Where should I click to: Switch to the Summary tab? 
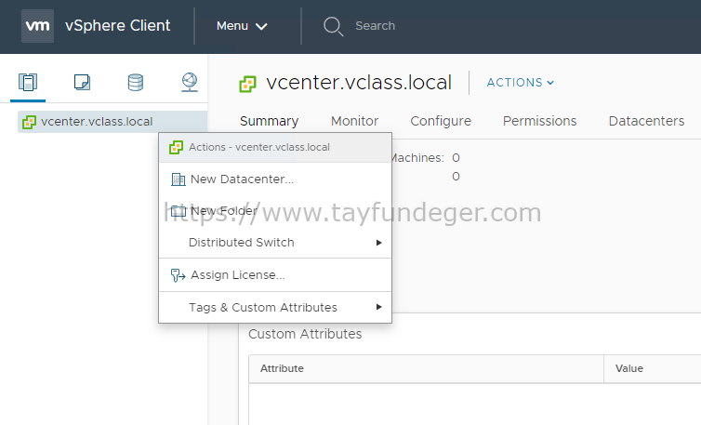pos(269,121)
